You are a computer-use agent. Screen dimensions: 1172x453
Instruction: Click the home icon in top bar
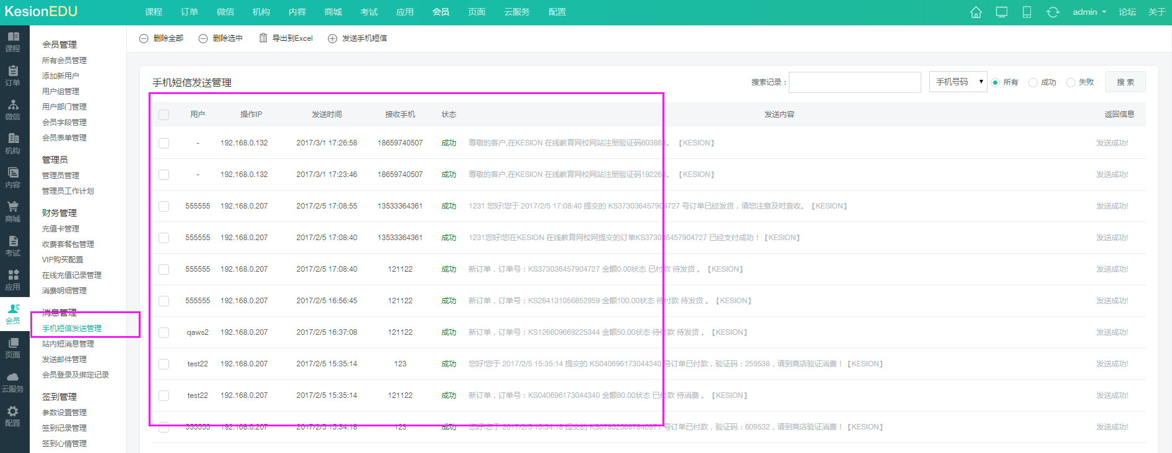[x=976, y=12]
